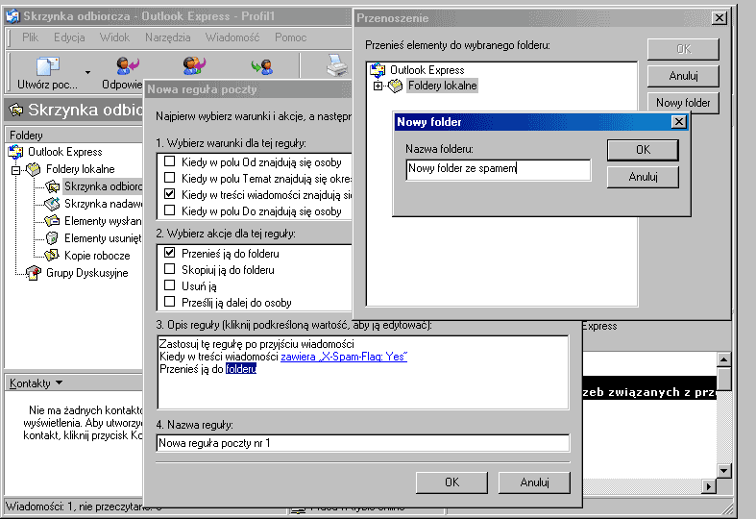Click the 'zawiera X-Spam-Flag: Yes' link
The width and height of the screenshot is (756, 519).
(x=344, y=357)
